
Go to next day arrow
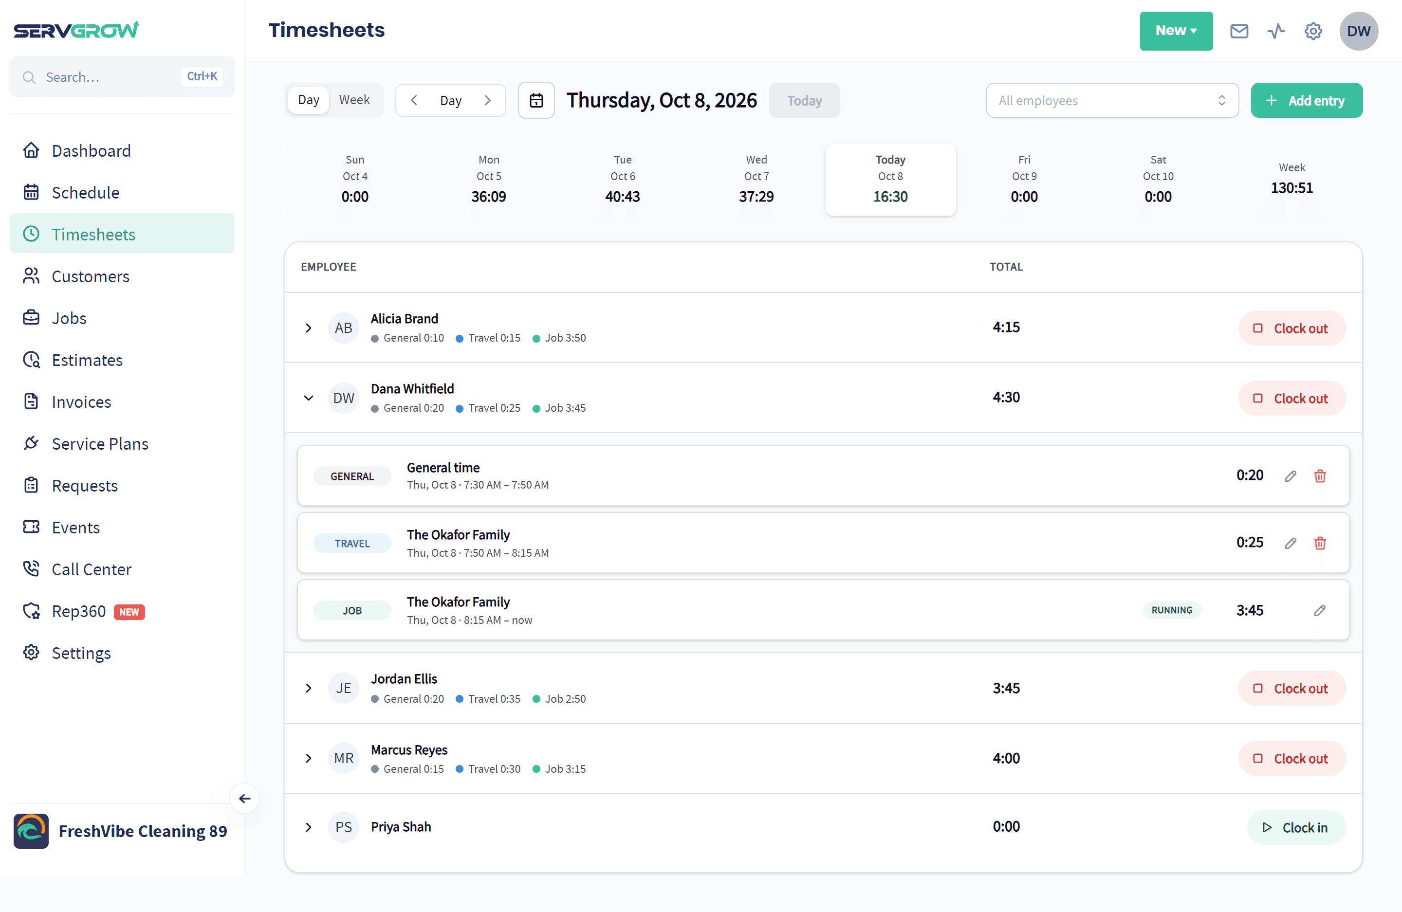[487, 100]
